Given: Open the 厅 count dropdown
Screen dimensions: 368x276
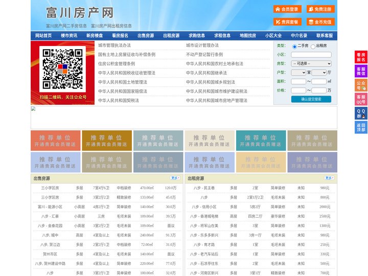Looking at the screenshot, I should point(319,73).
